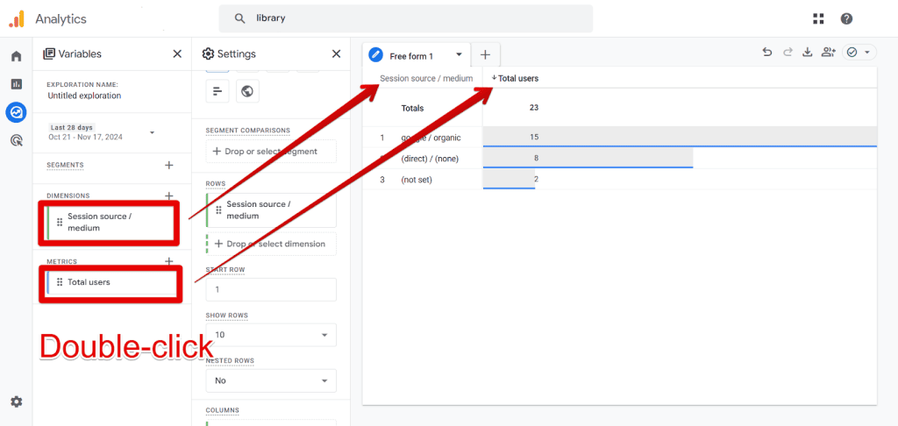Click the totals value 23

534,108
